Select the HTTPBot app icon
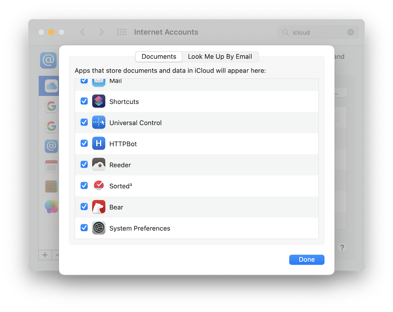The height and width of the screenshot is (312, 393). tap(99, 143)
